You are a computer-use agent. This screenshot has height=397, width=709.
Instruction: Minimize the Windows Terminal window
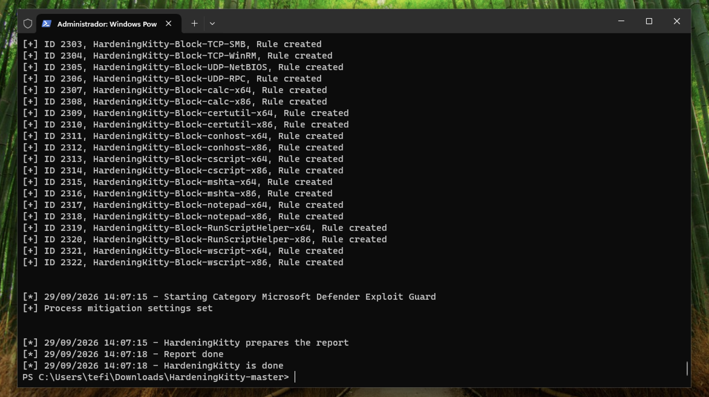pyautogui.click(x=621, y=21)
